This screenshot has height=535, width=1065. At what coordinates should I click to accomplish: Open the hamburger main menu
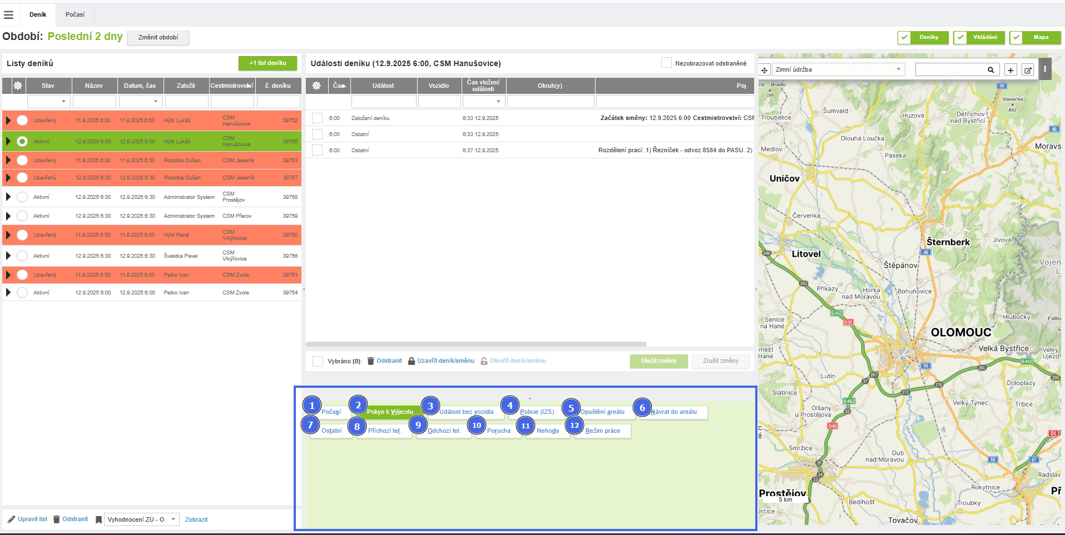(8, 15)
